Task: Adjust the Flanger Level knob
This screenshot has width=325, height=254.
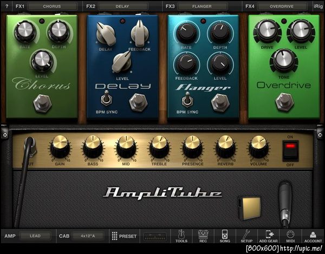Action: click(220, 63)
